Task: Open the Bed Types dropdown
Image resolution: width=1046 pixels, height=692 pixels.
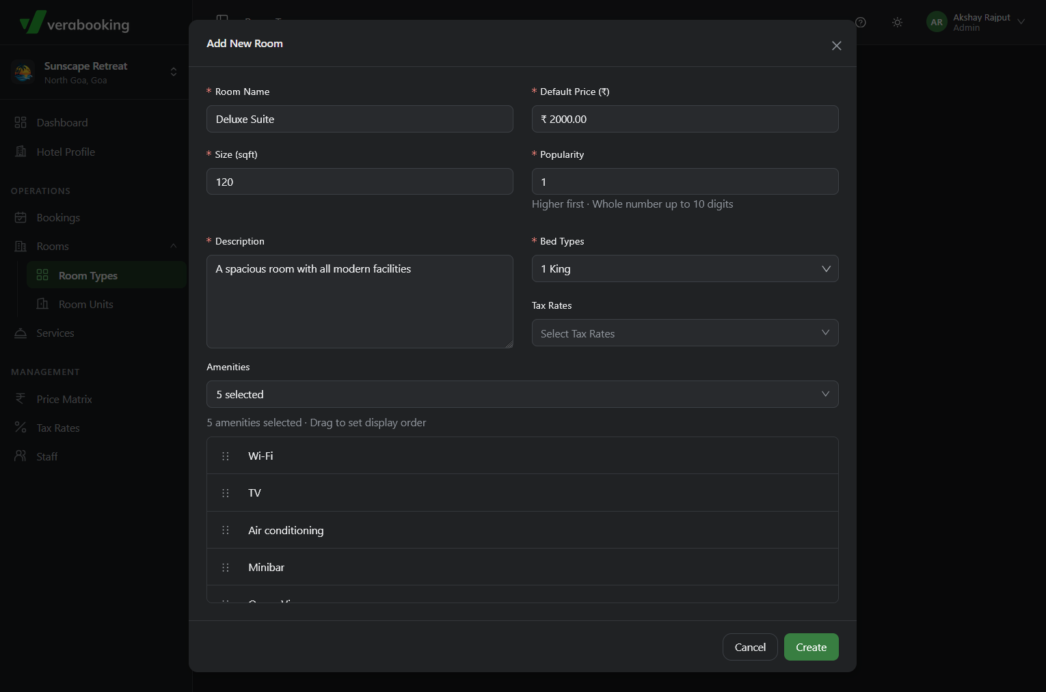Action: pyautogui.click(x=685, y=268)
